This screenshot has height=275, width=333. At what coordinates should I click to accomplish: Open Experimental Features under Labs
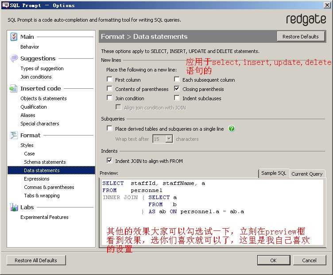pos(44,217)
